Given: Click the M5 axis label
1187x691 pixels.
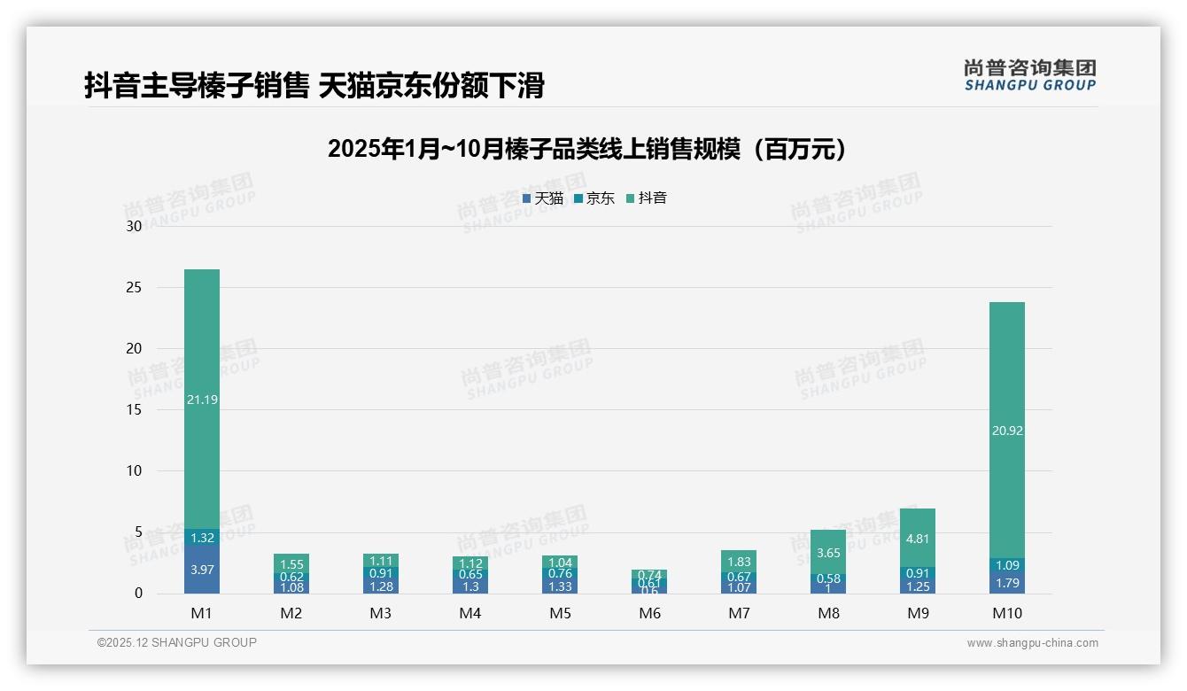Looking at the screenshot, I should click(x=561, y=612).
